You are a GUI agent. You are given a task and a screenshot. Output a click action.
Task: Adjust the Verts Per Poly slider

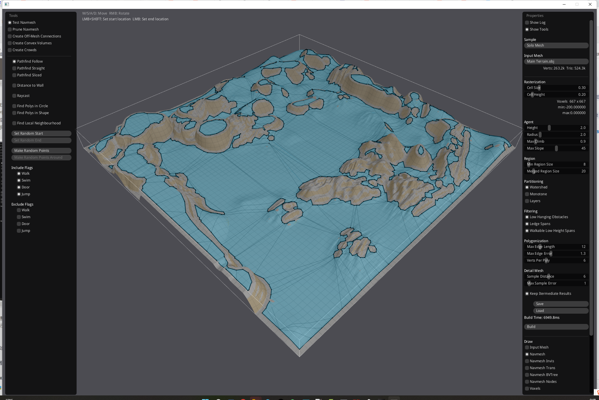click(x=556, y=260)
